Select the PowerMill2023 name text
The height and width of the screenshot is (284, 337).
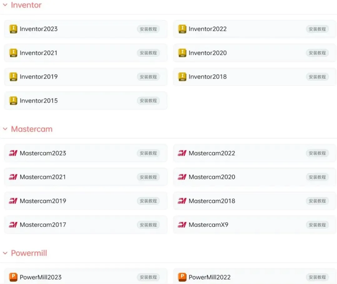point(41,277)
